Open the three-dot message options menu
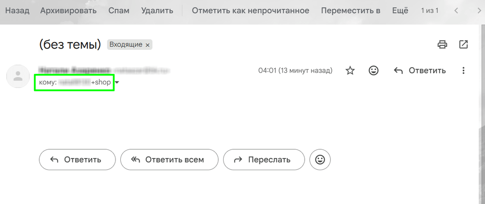 (464, 71)
